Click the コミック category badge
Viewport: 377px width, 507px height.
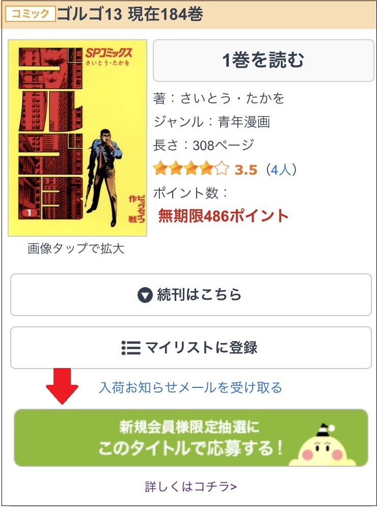(x=31, y=14)
